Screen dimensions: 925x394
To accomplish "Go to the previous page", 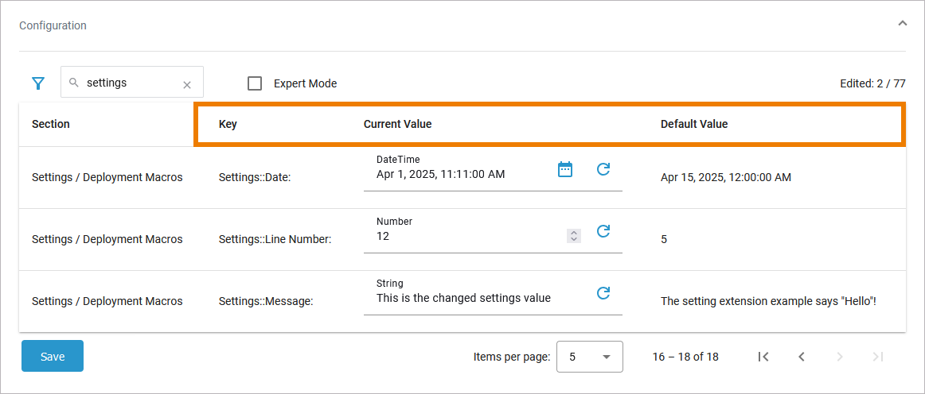I will tap(802, 357).
